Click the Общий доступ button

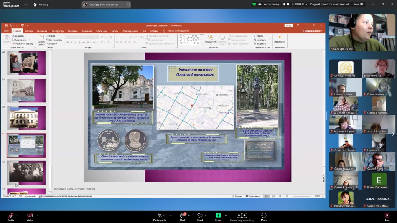pos(312,31)
